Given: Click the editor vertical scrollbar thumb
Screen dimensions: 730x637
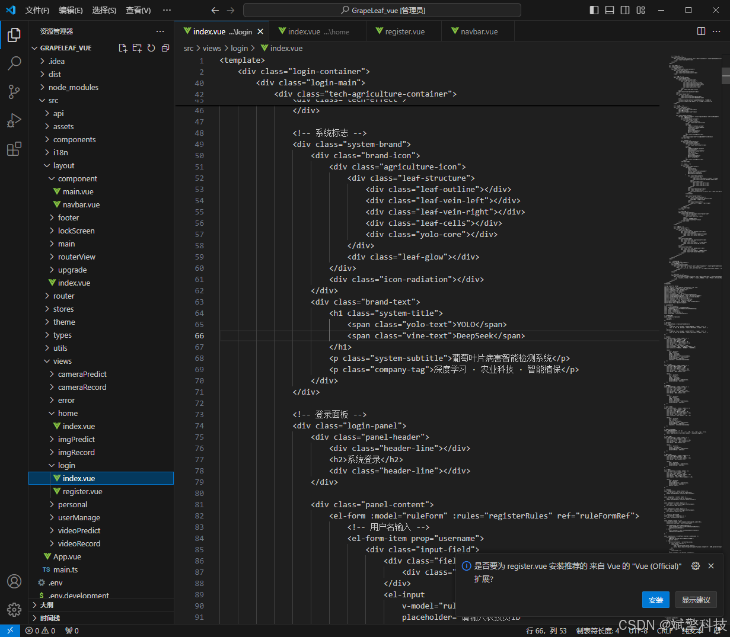Looking at the screenshot, I should [726, 75].
